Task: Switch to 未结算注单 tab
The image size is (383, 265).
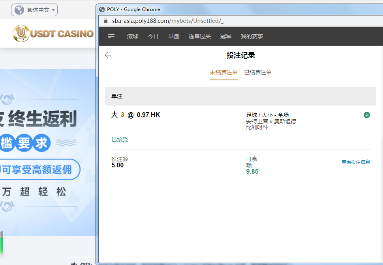Action: 223,72
